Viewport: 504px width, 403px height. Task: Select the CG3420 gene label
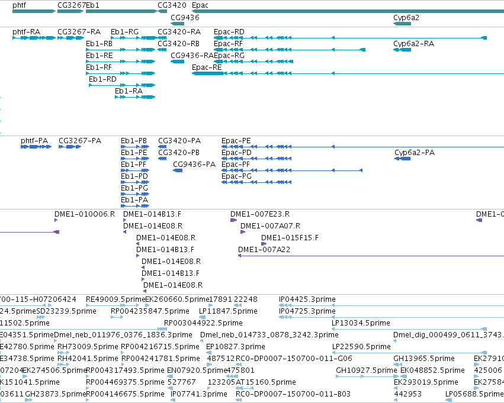(x=172, y=5)
